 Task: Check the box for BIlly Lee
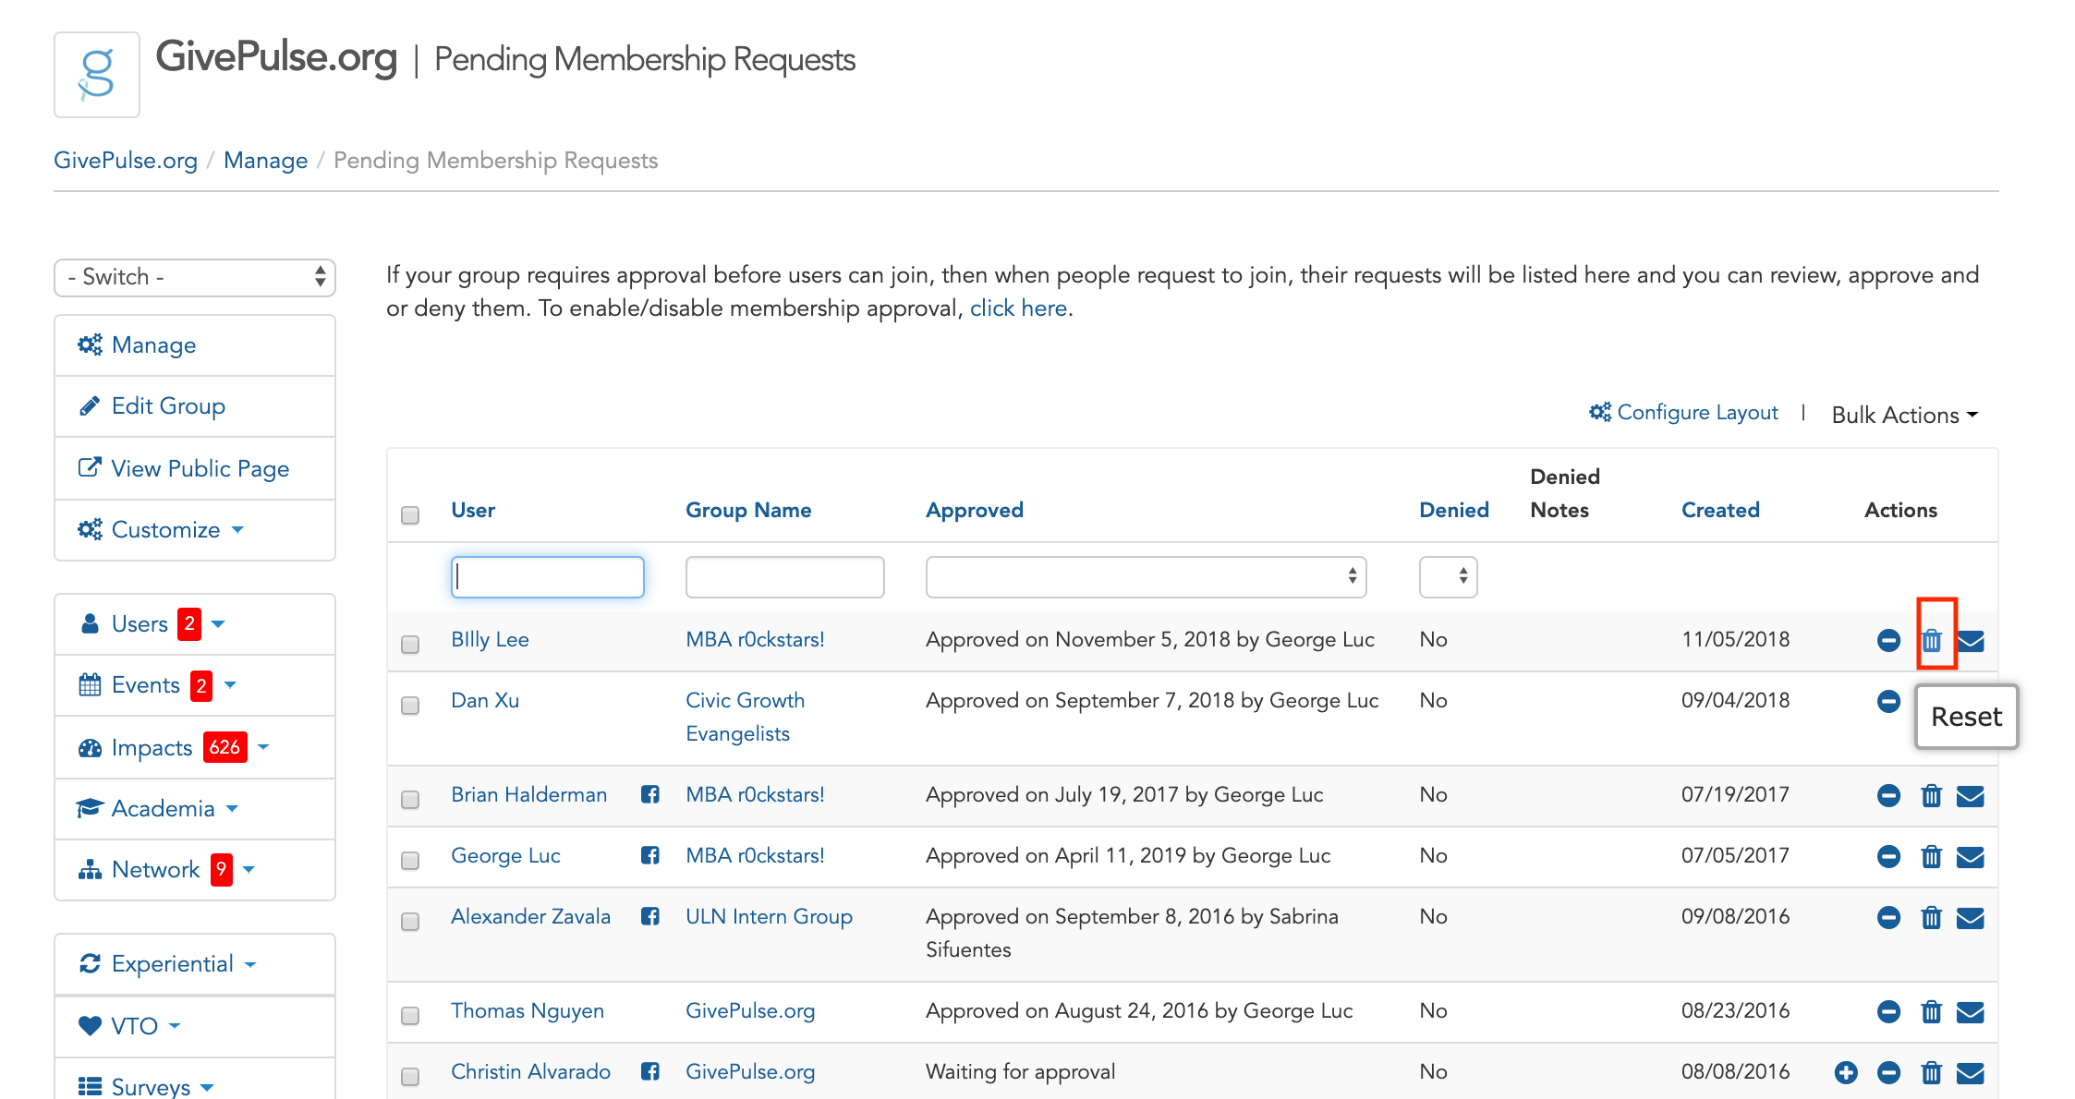point(410,644)
